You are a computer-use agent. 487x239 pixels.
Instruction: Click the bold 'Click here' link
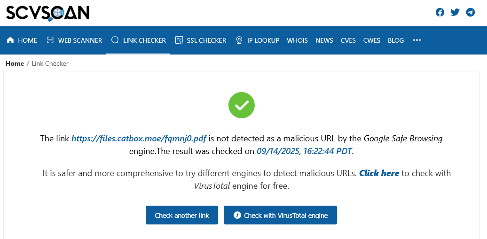click(379, 173)
